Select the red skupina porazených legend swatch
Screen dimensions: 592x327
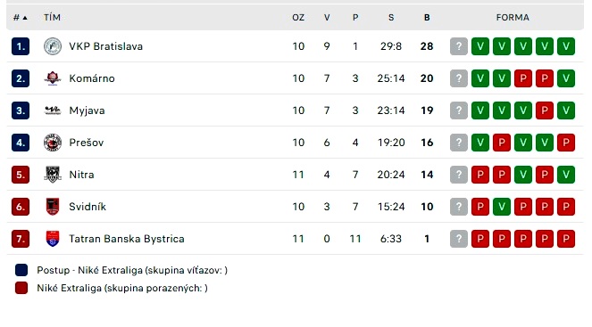pyautogui.click(x=21, y=288)
